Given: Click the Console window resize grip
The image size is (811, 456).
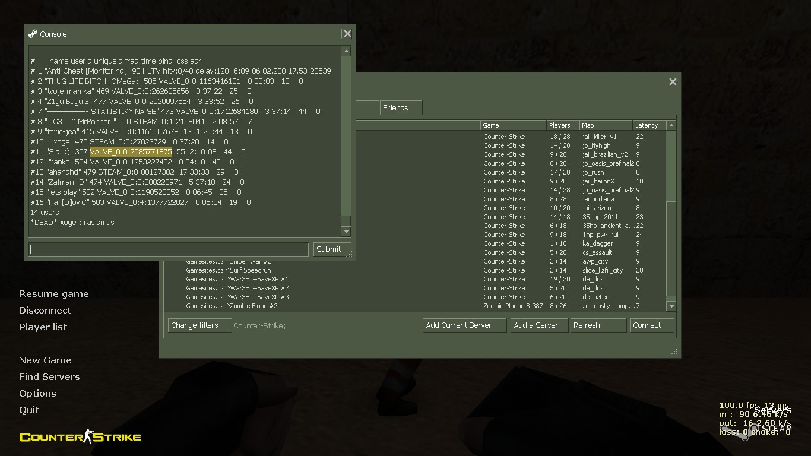Looking at the screenshot, I should click(350, 254).
